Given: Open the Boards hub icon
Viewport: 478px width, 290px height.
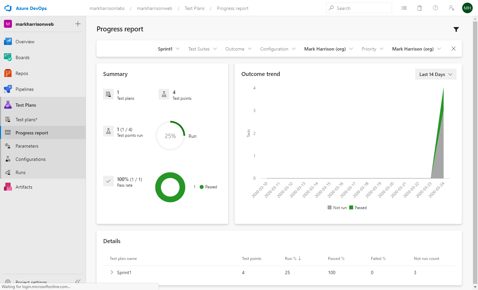Looking at the screenshot, I should coord(8,57).
